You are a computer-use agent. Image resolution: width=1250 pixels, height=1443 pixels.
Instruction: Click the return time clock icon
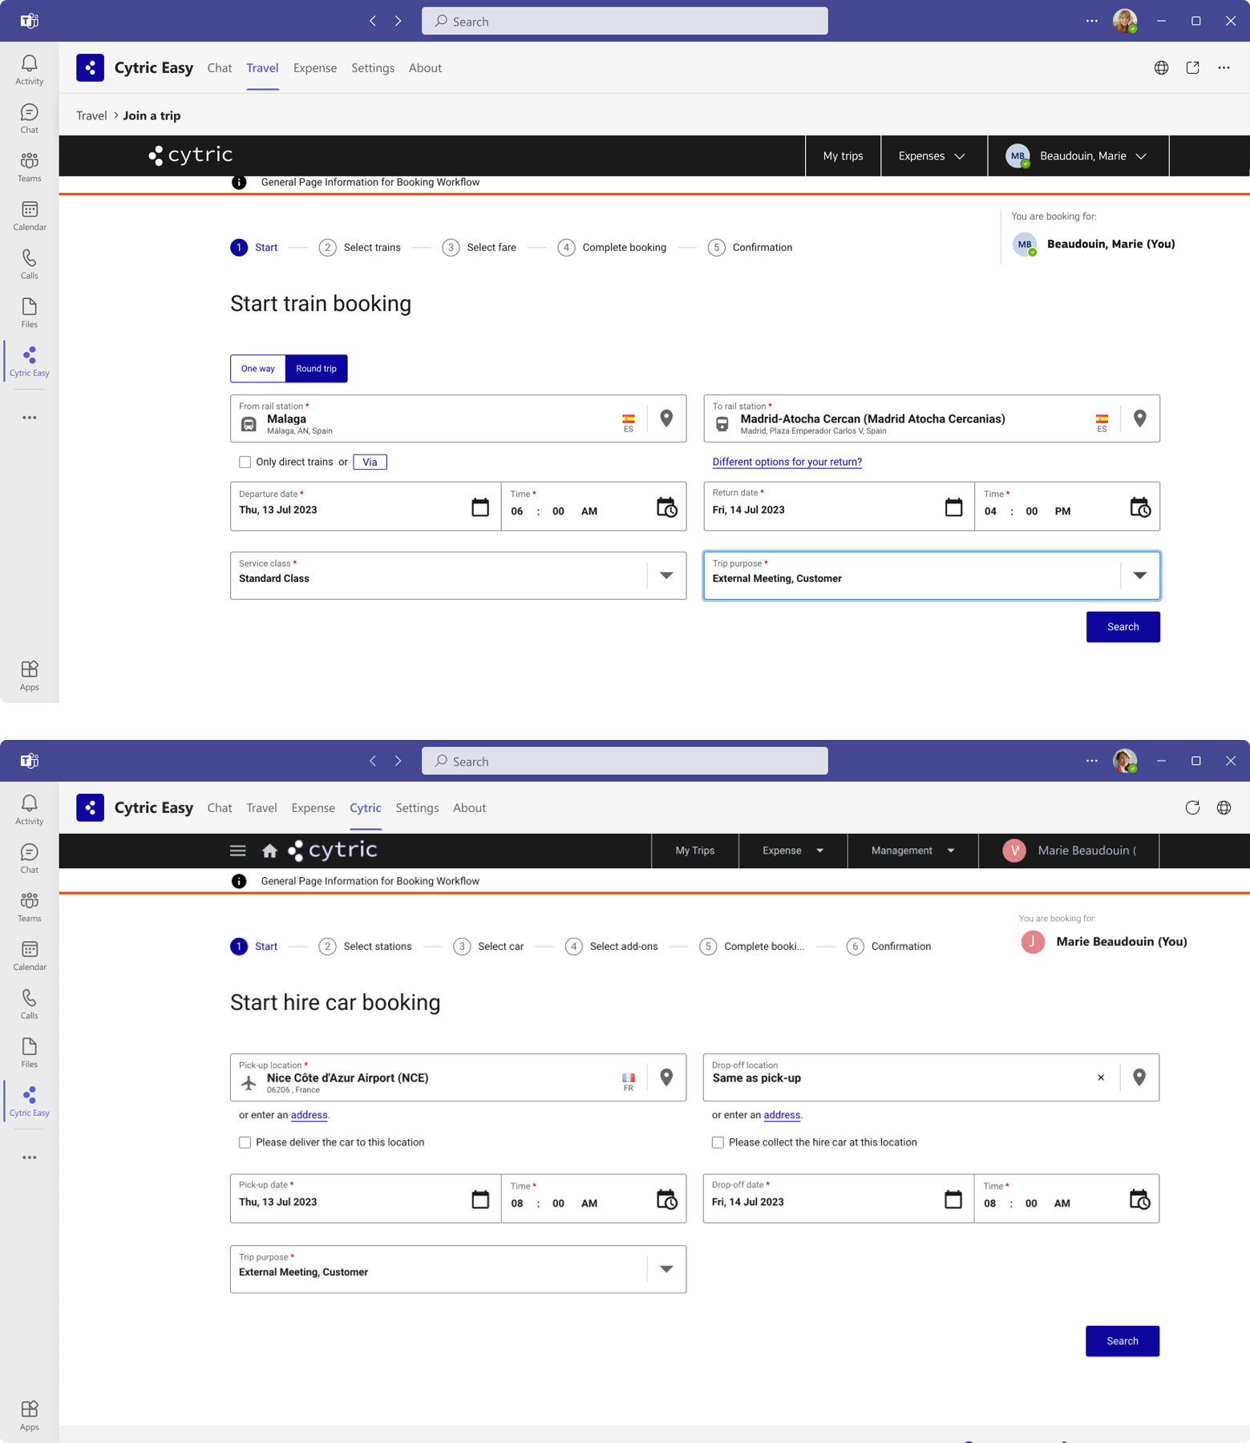point(1139,507)
